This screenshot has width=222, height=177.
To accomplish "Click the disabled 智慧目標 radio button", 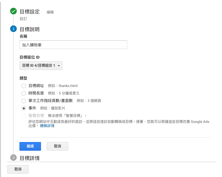I will [24, 116].
